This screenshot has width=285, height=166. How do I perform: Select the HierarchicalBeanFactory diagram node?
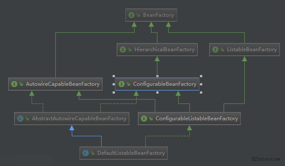point(157,50)
